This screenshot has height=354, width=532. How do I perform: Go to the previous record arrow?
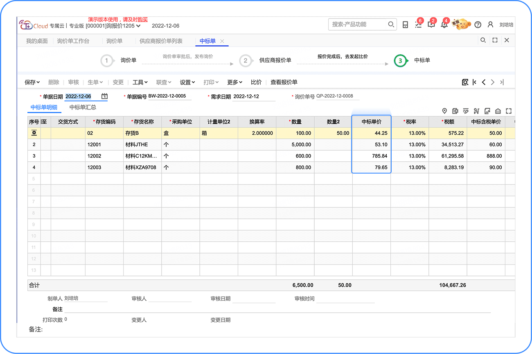click(483, 82)
